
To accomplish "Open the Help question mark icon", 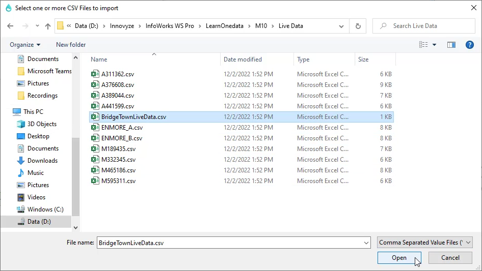I will (x=469, y=45).
